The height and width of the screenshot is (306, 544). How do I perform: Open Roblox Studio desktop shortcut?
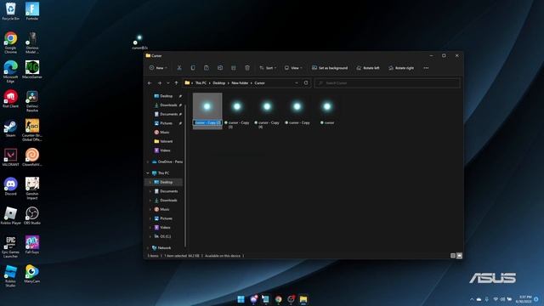click(10, 276)
